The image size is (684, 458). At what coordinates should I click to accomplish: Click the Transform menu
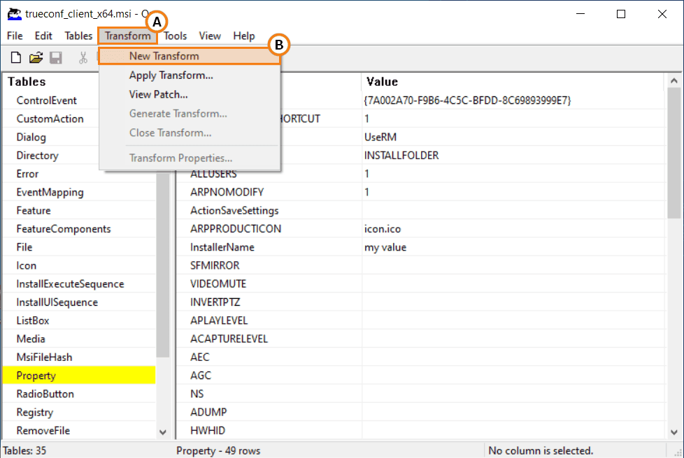point(127,36)
